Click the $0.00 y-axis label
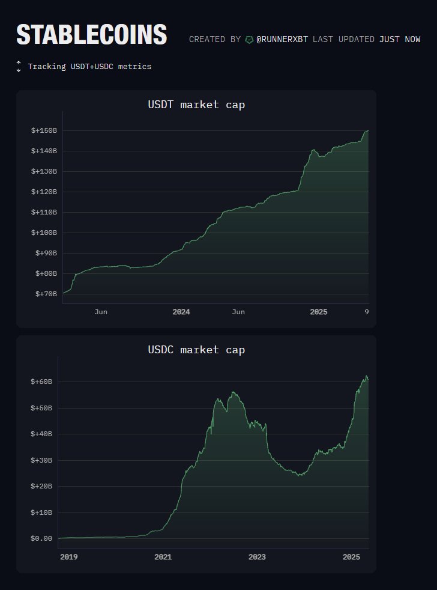 point(42,538)
